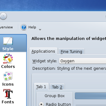106x106 pixels.
Task: Open the Icons settings module
Action: pyautogui.click(x=8, y=76)
